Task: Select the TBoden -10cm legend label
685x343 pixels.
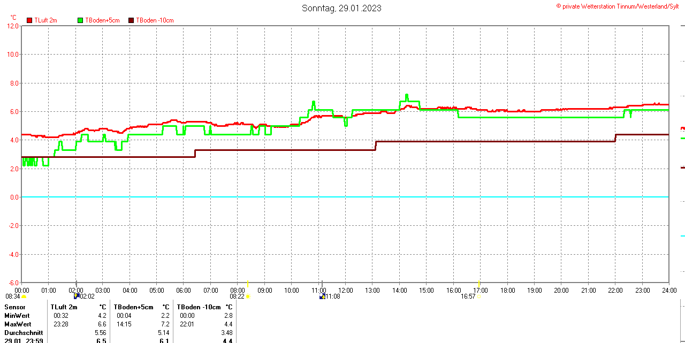Action: [155, 20]
